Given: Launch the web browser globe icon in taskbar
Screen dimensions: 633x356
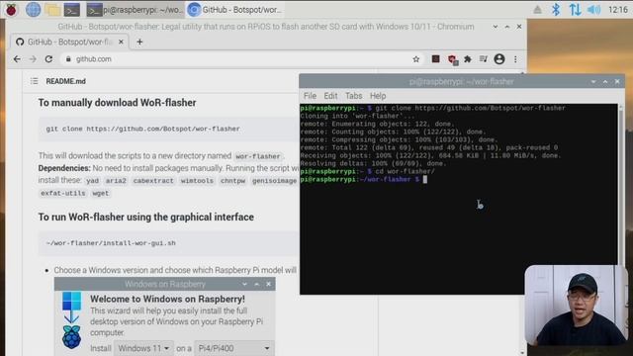Looking at the screenshot, I should [x=33, y=9].
